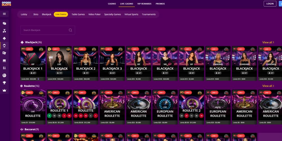This screenshot has height=141, width=282.
Task: Click the playing cards icon below the hamburger menu
Action: [x=4, y=23]
